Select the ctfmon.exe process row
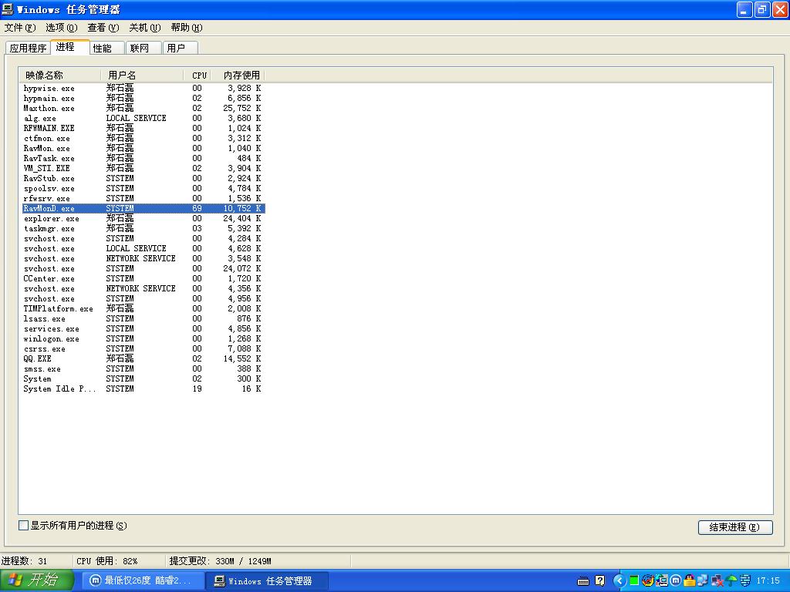 coord(143,139)
